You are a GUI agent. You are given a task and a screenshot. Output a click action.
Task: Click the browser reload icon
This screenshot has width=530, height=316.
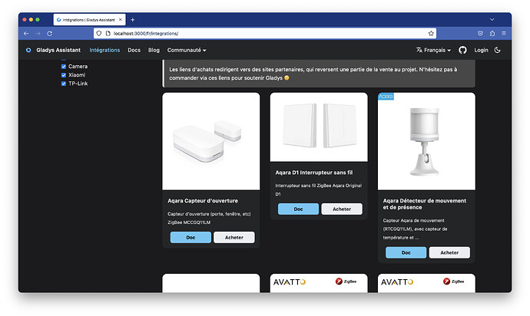(x=50, y=34)
